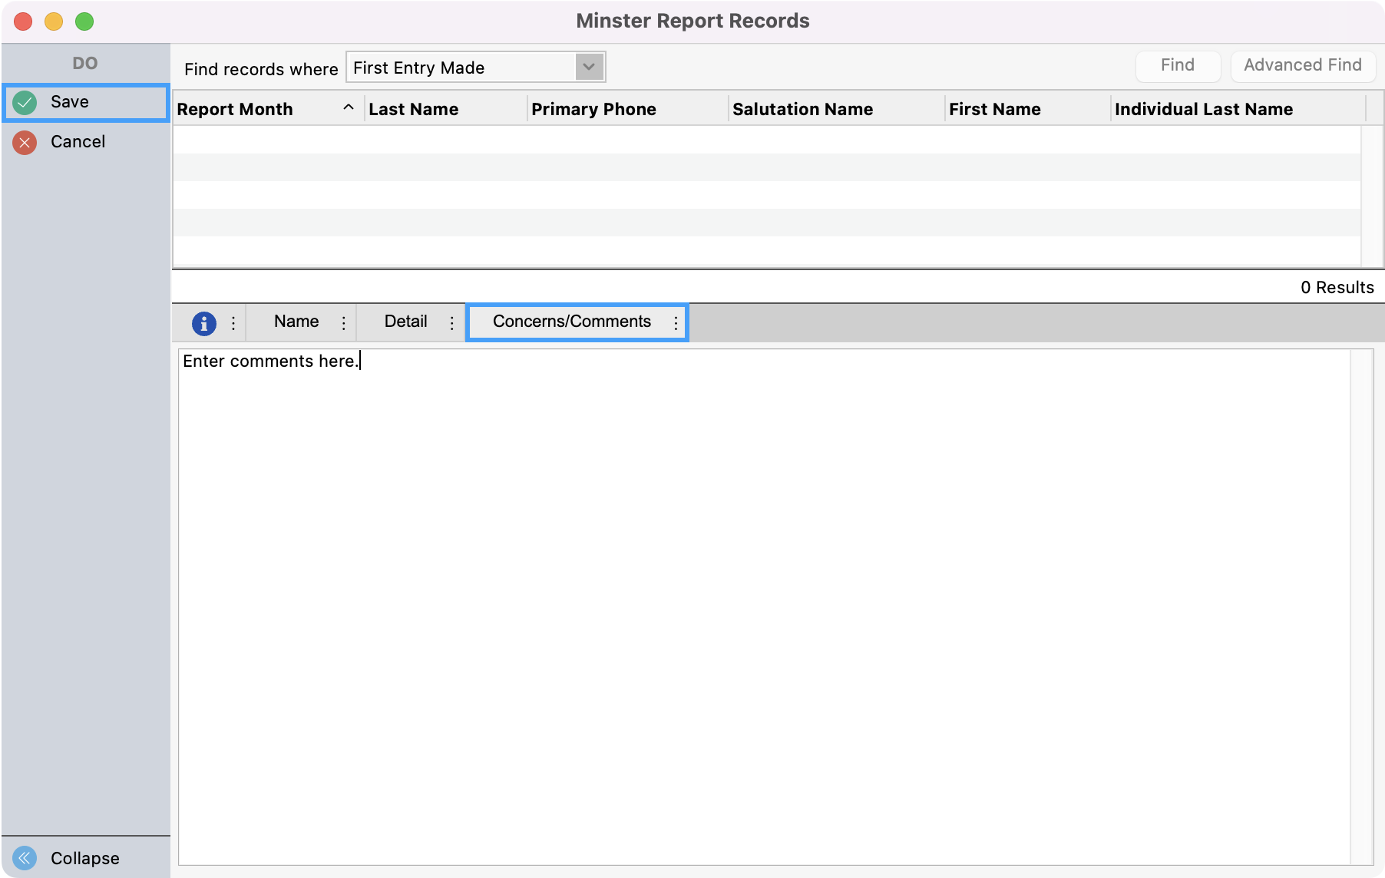This screenshot has height=878, width=1385.
Task: Click the green Save checkmark icon
Action: point(24,102)
